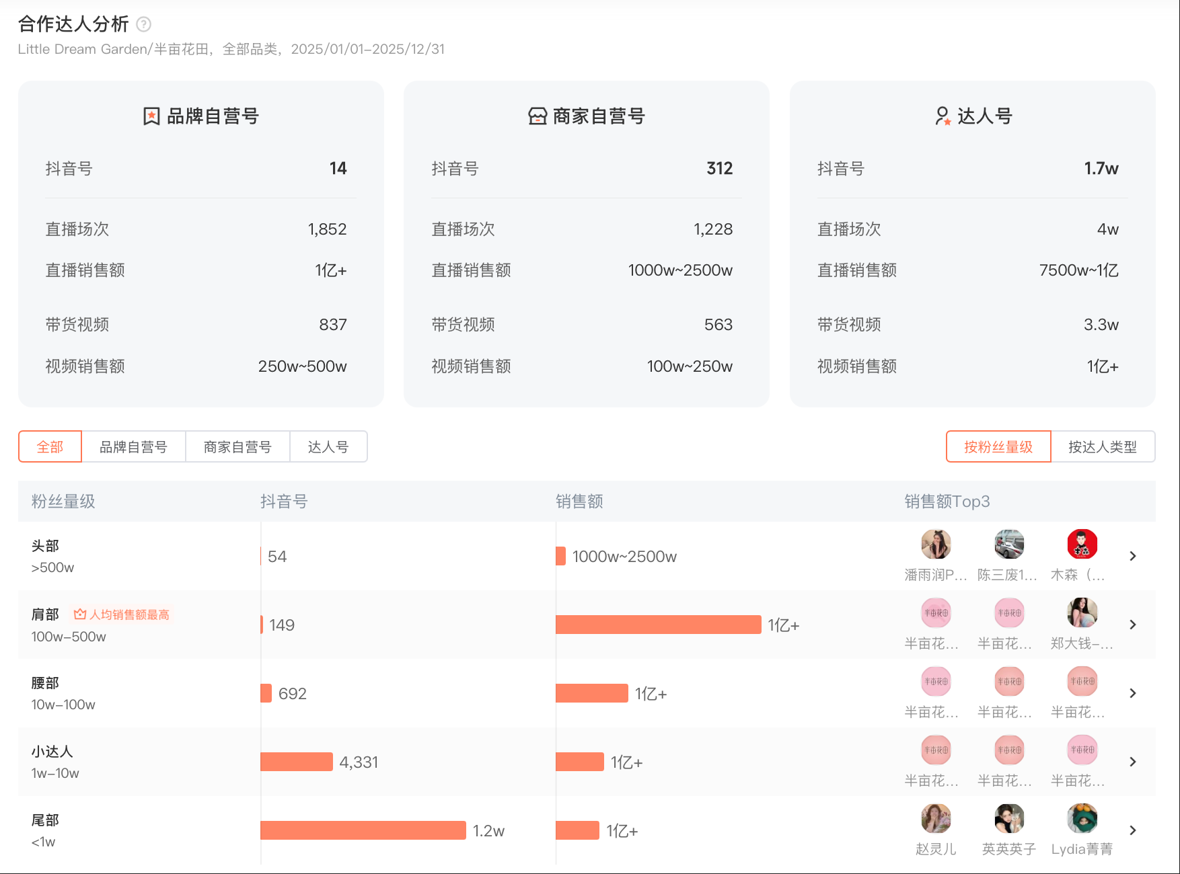Click the help icon beside 合作达人分析

pos(143,24)
